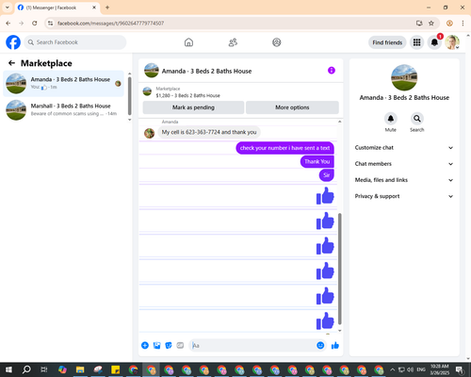The image size is (471, 377).
Task: Open the Friends icon in top navigation
Action: [233, 42]
